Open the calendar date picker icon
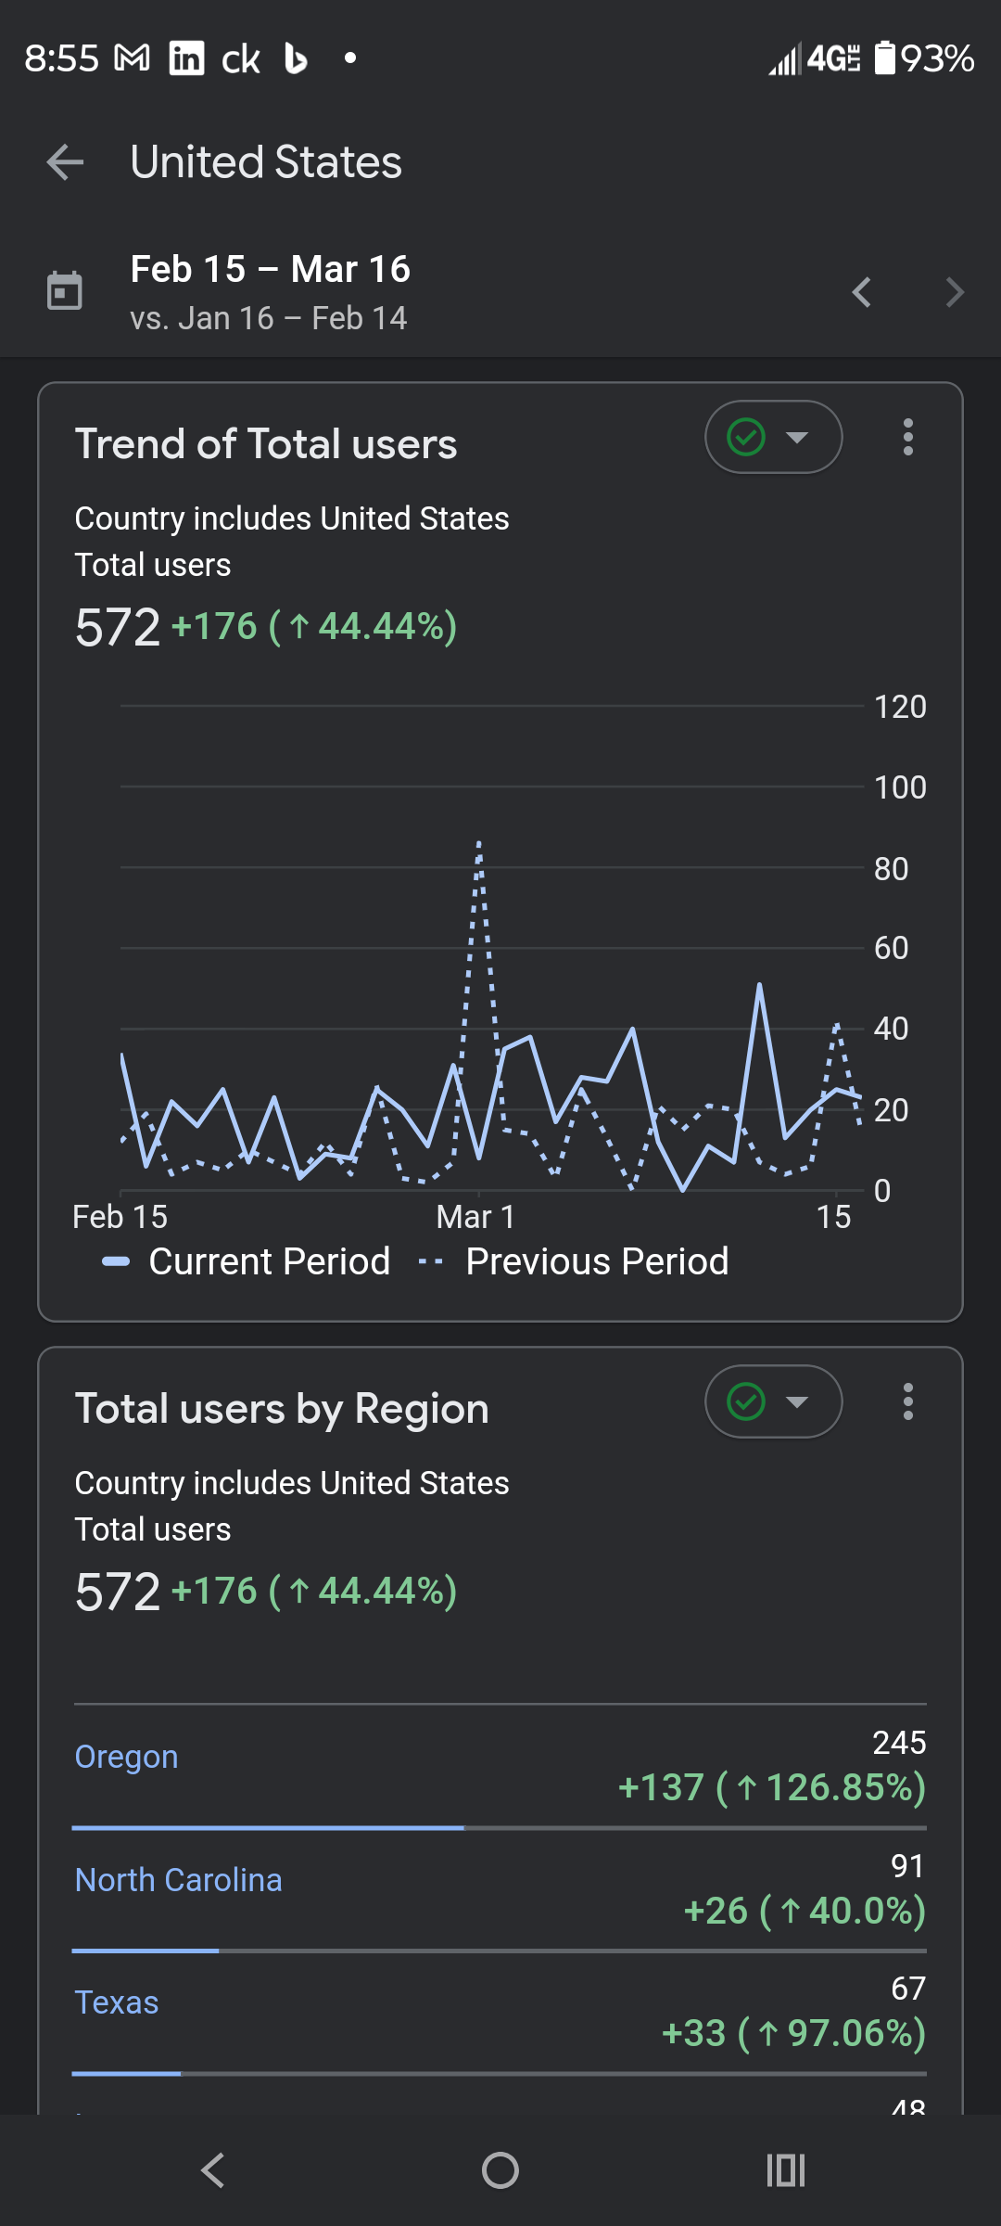The height and width of the screenshot is (2226, 1001). pyautogui.click(x=65, y=291)
